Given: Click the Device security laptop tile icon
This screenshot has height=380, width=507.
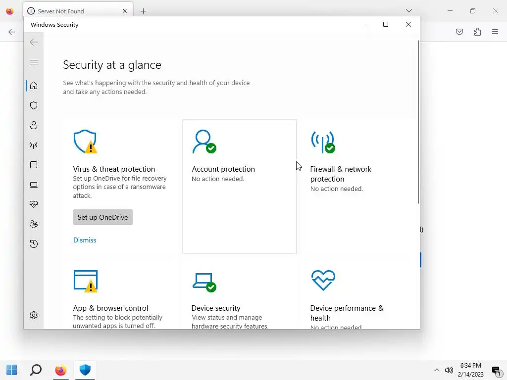Looking at the screenshot, I should (x=204, y=282).
